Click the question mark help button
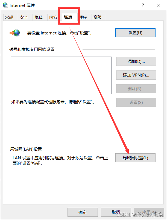The image size is (167, 220). coord(143,5)
